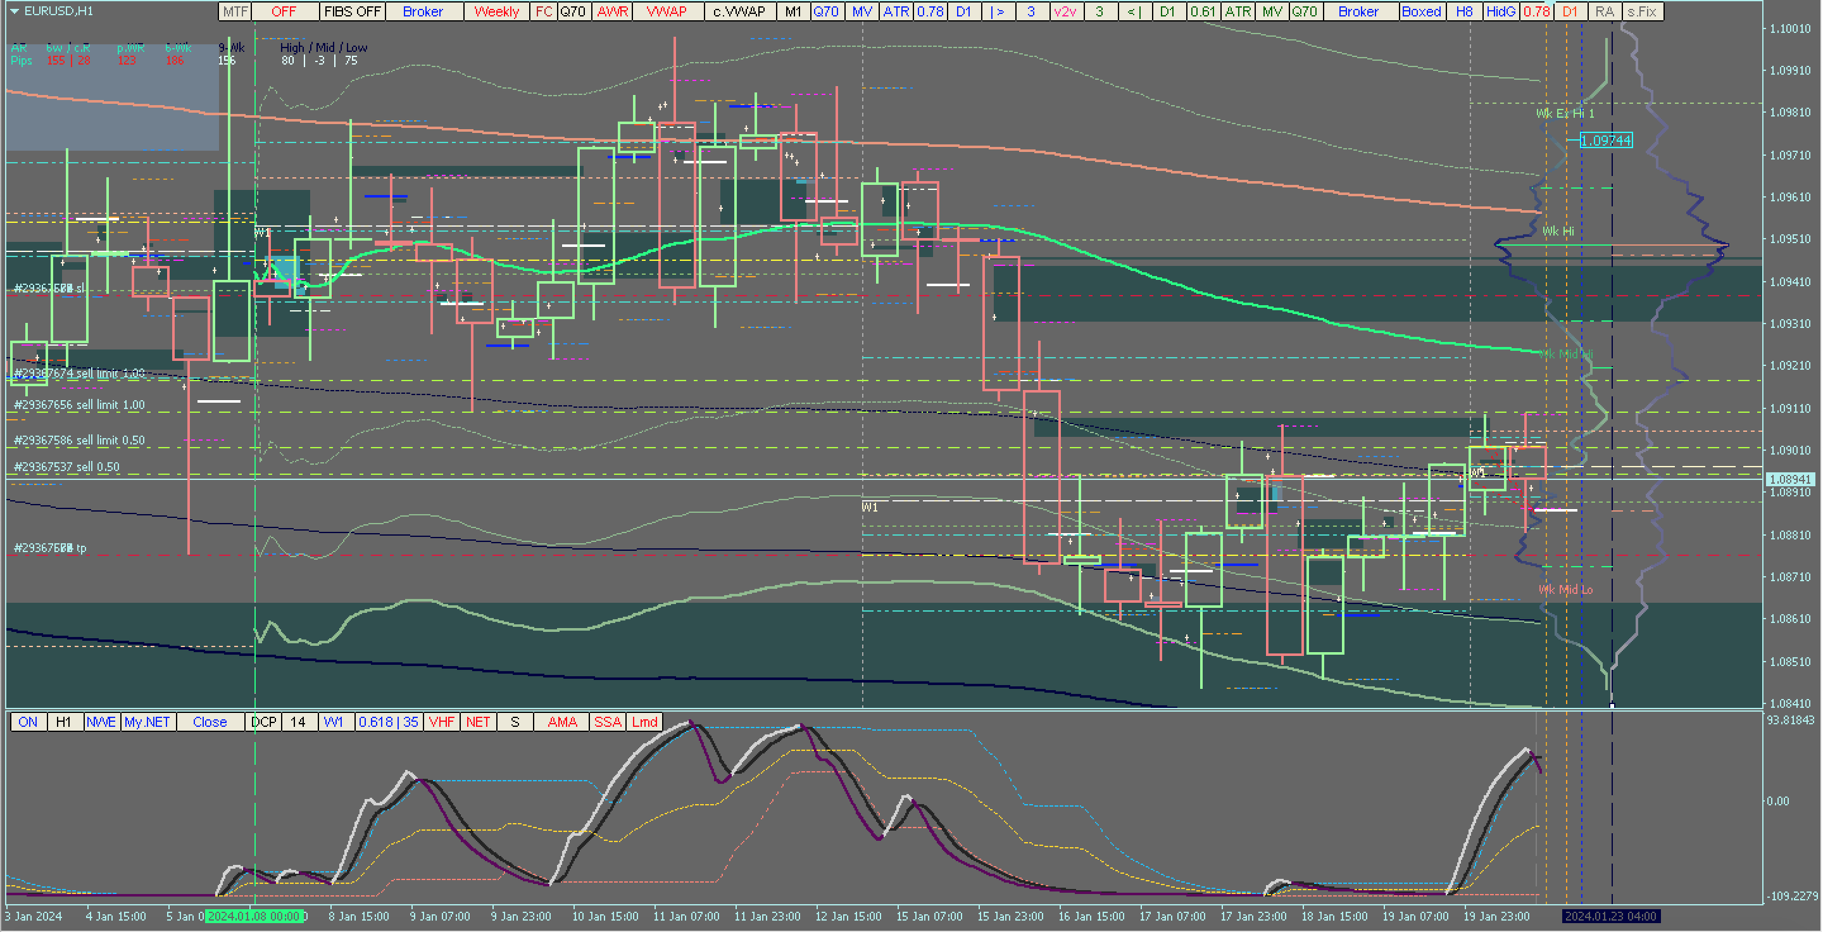Image resolution: width=1823 pixels, height=932 pixels.
Task: Click the MTF button in top toolbar
Action: [235, 11]
